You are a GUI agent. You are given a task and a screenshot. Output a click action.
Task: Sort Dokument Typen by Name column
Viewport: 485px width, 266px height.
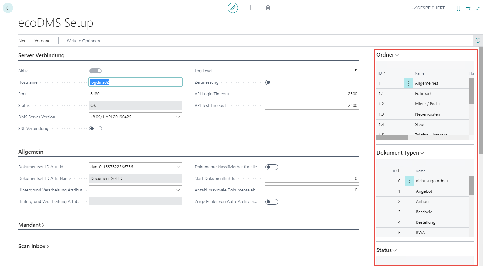(x=421, y=171)
